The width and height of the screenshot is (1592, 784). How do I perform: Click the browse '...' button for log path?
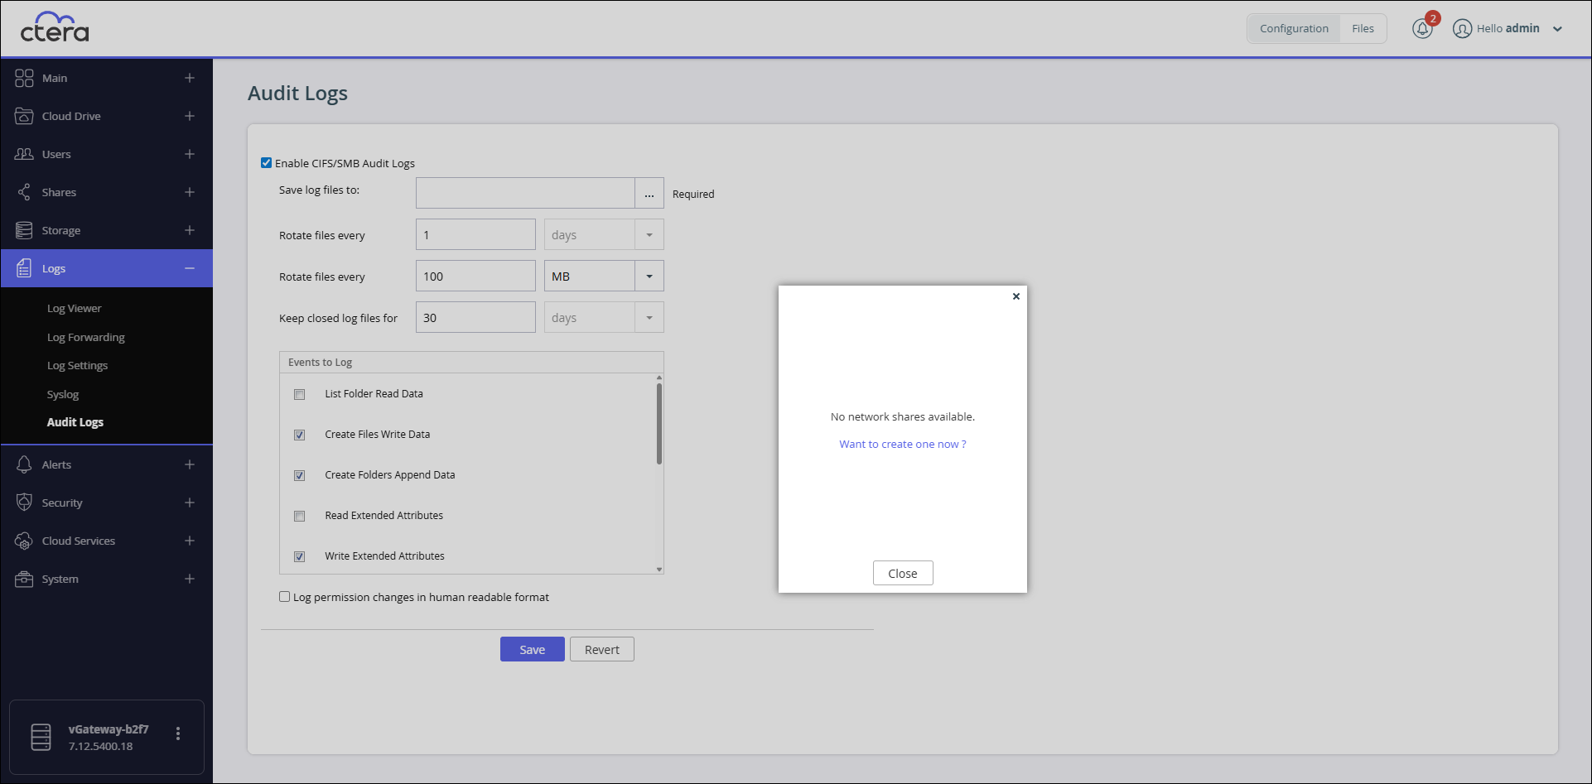(x=649, y=194)
